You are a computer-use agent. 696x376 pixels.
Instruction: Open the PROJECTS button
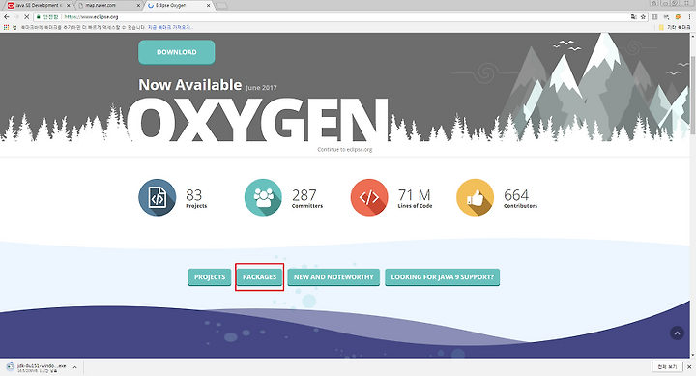pyautogui.click(x=210, y=277)
